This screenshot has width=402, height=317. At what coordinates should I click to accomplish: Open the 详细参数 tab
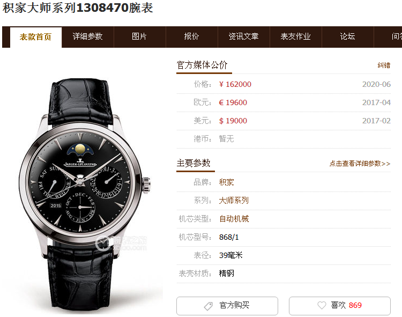click(88, 36)
